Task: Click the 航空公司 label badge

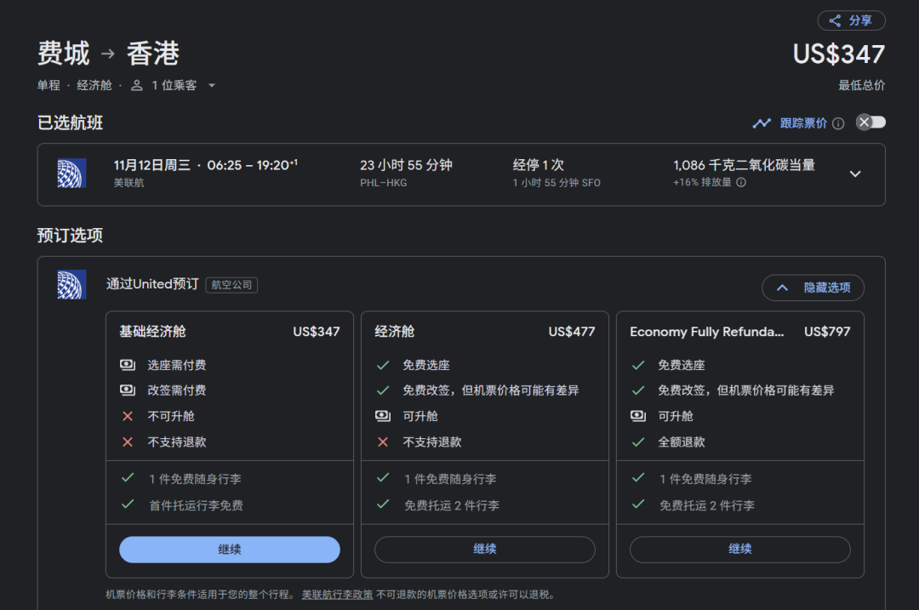Action: coord(231,285)
